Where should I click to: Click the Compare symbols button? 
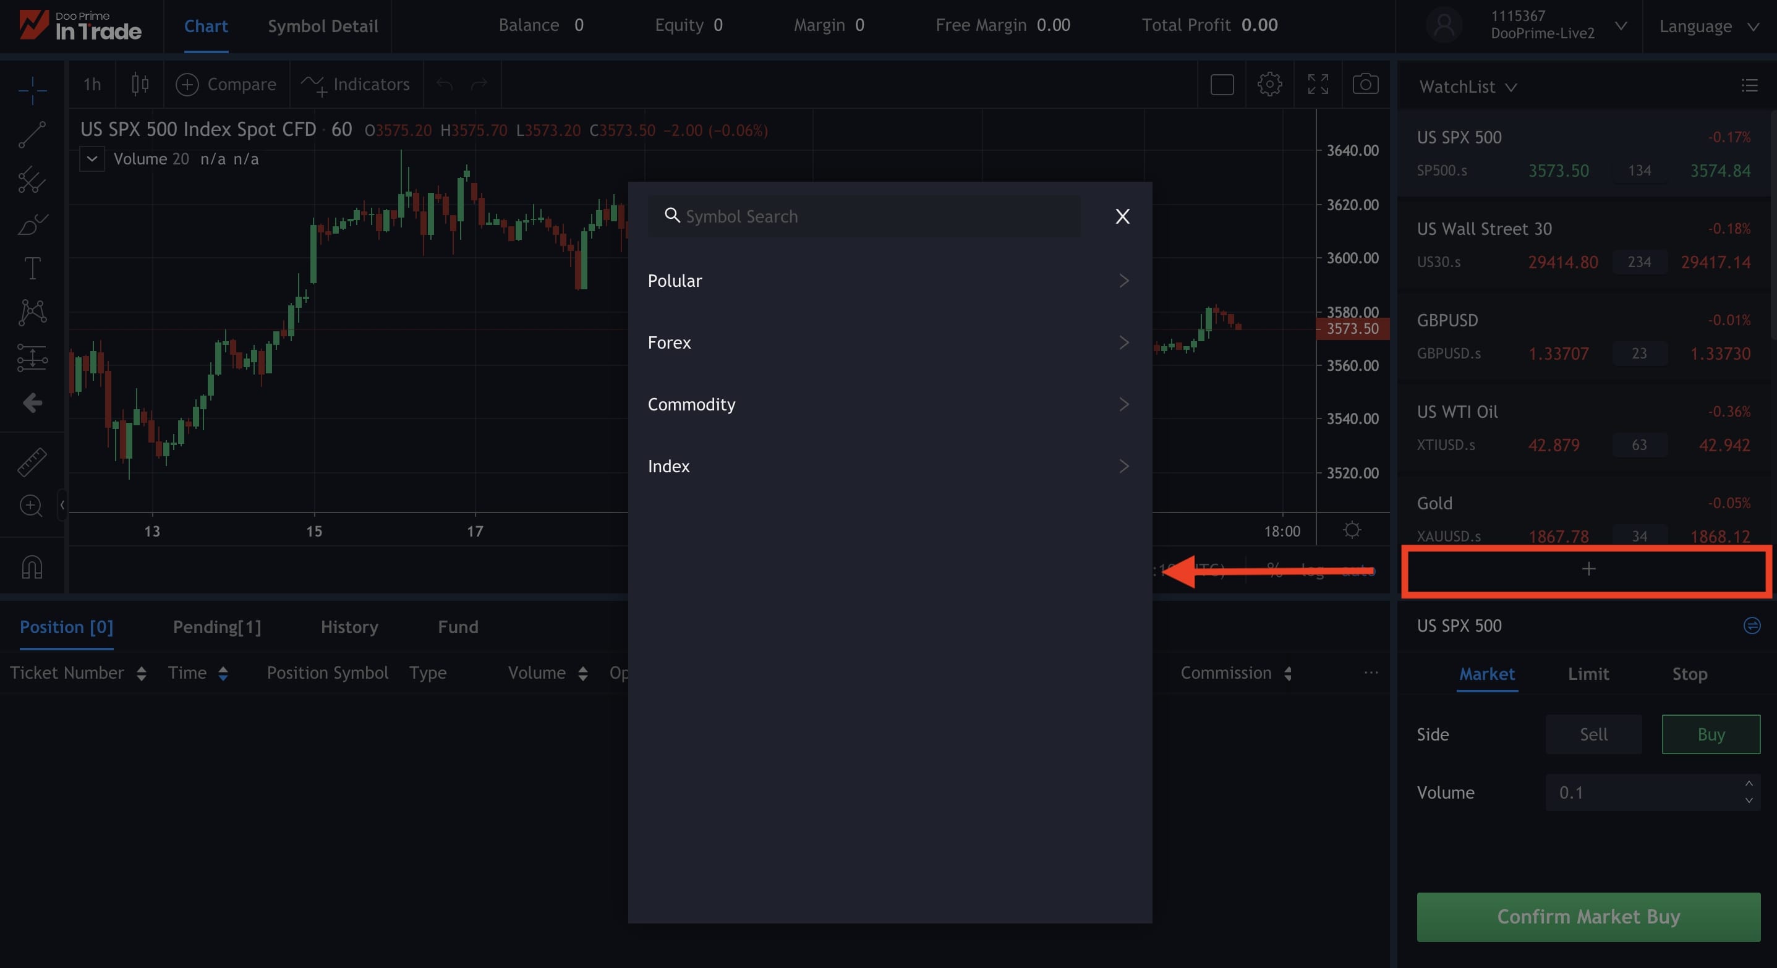pyautogui.click(x=226, y=84)
